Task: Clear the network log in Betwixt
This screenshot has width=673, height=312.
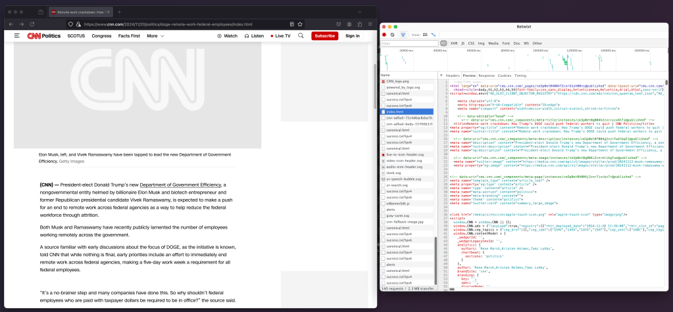Action: 393,34
